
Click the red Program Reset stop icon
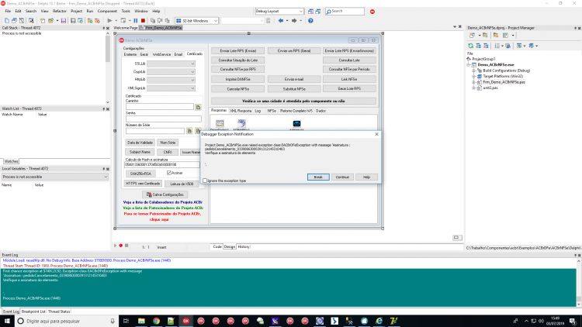144,21
